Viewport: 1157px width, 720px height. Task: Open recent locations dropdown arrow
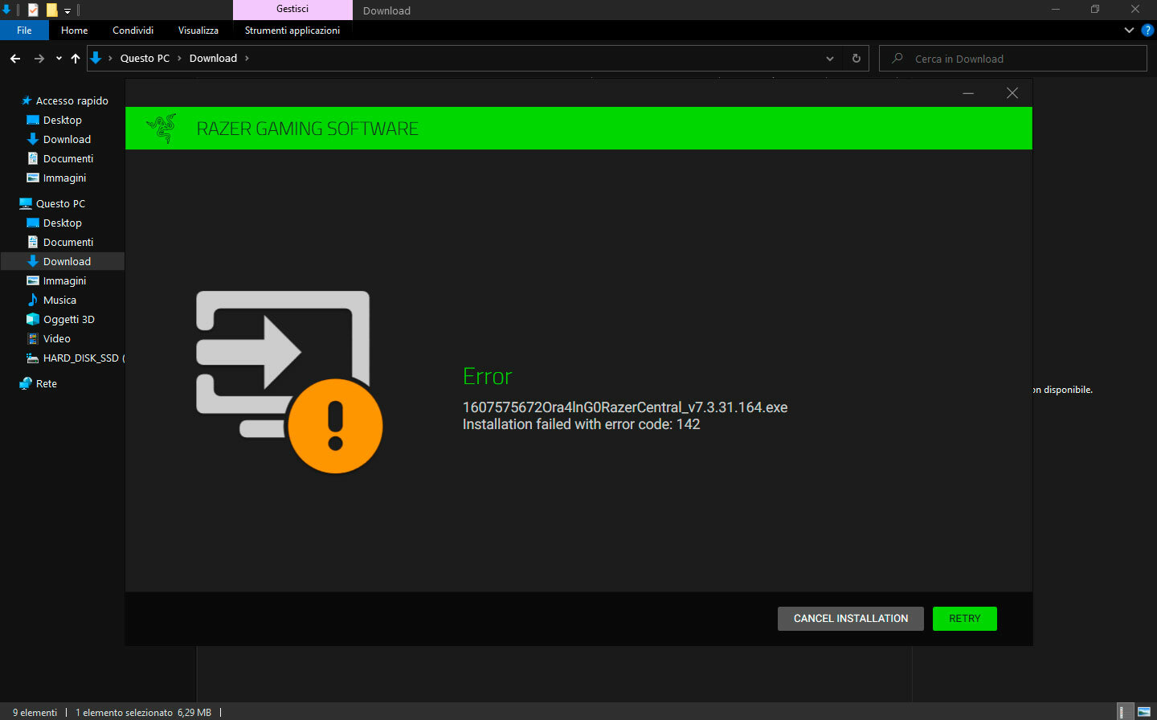[x=59, y=59]
